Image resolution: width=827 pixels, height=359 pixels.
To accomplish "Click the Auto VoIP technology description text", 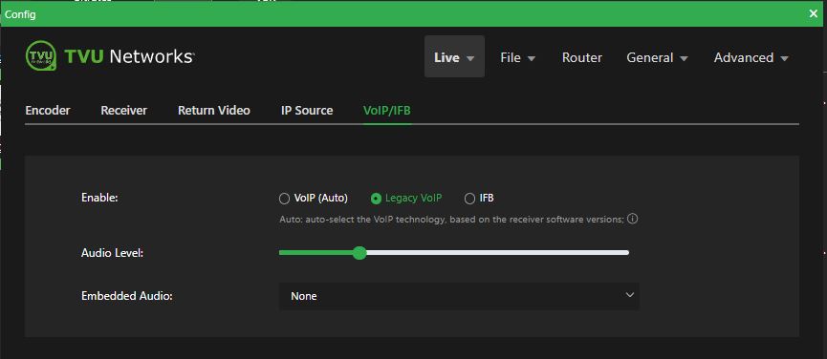I will (452, 219).
